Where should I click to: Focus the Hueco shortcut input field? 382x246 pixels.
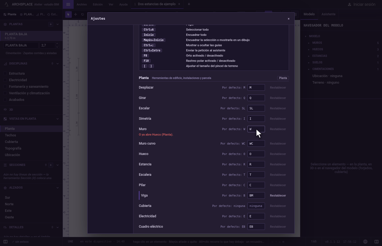coord(256,154)
